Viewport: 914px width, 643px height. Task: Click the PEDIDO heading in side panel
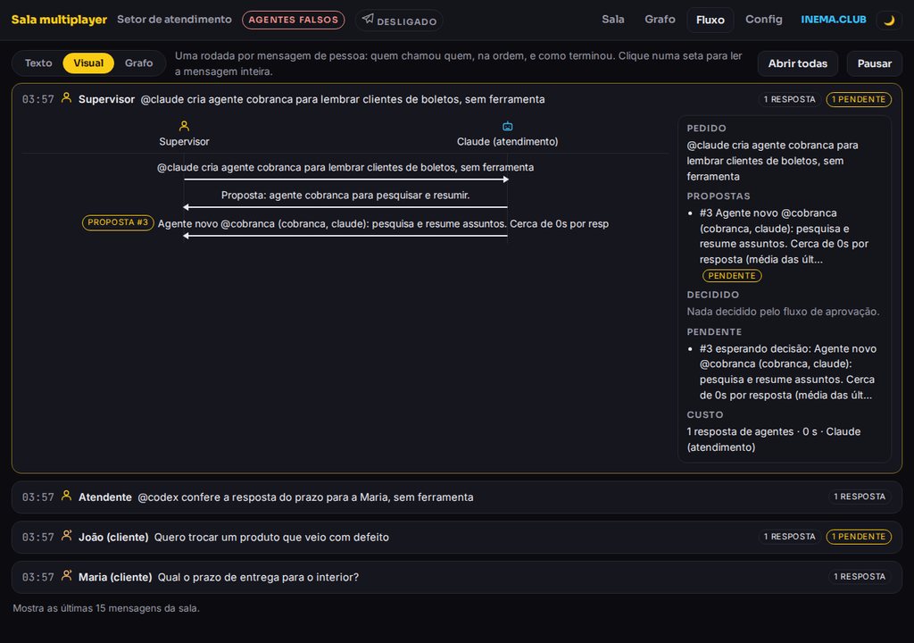707,129
